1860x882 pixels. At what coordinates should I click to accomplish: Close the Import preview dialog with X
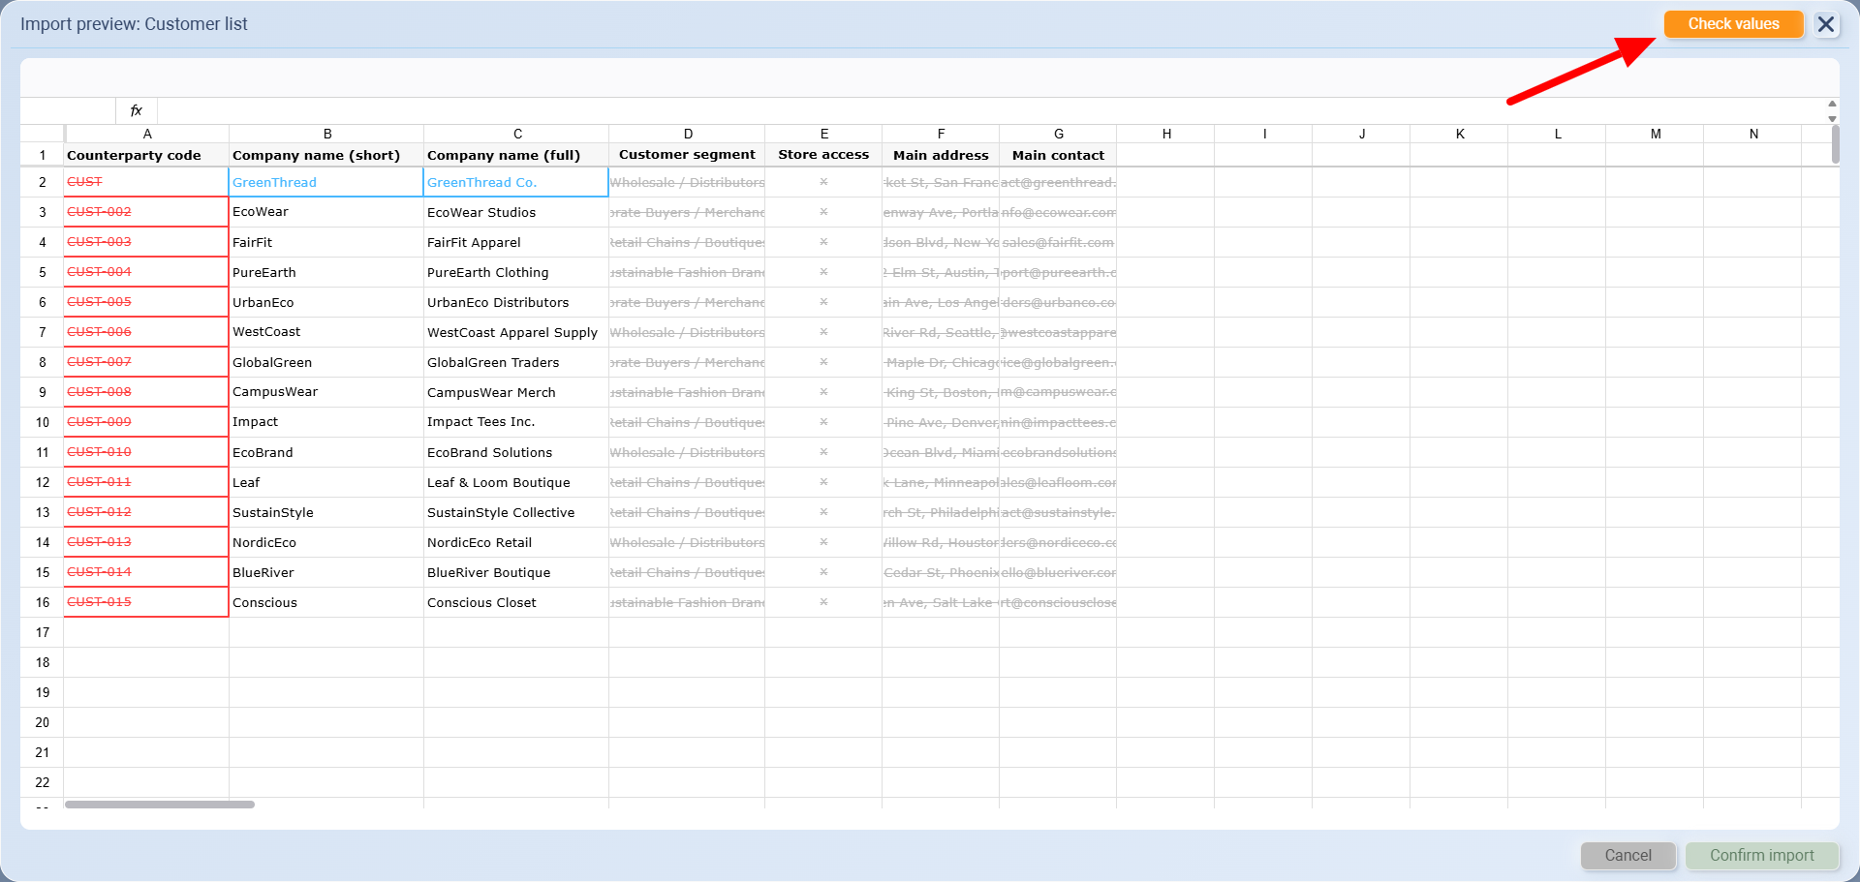pyautogui.click(x=1825, y=24)
